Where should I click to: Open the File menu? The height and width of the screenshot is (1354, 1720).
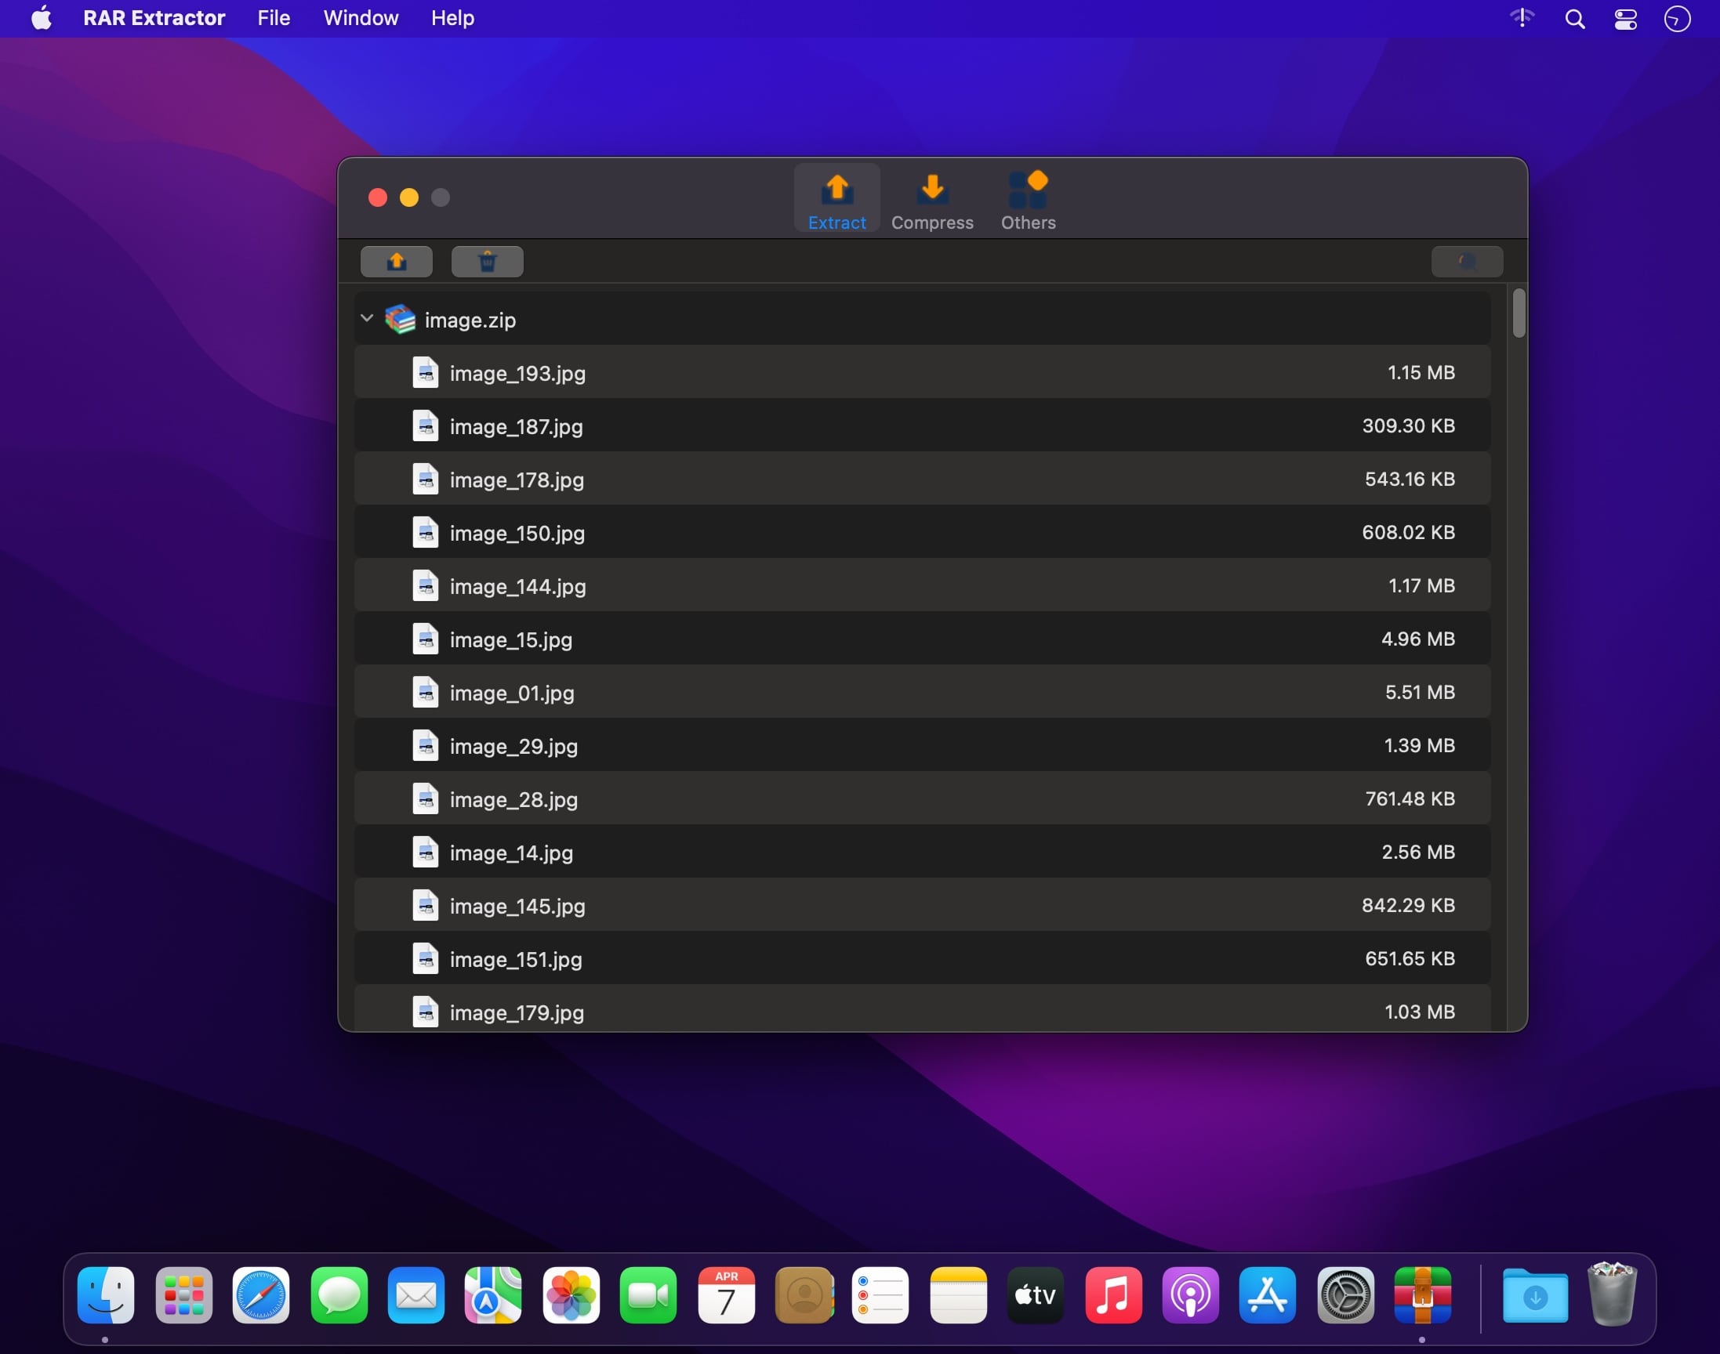coord(274,18)
